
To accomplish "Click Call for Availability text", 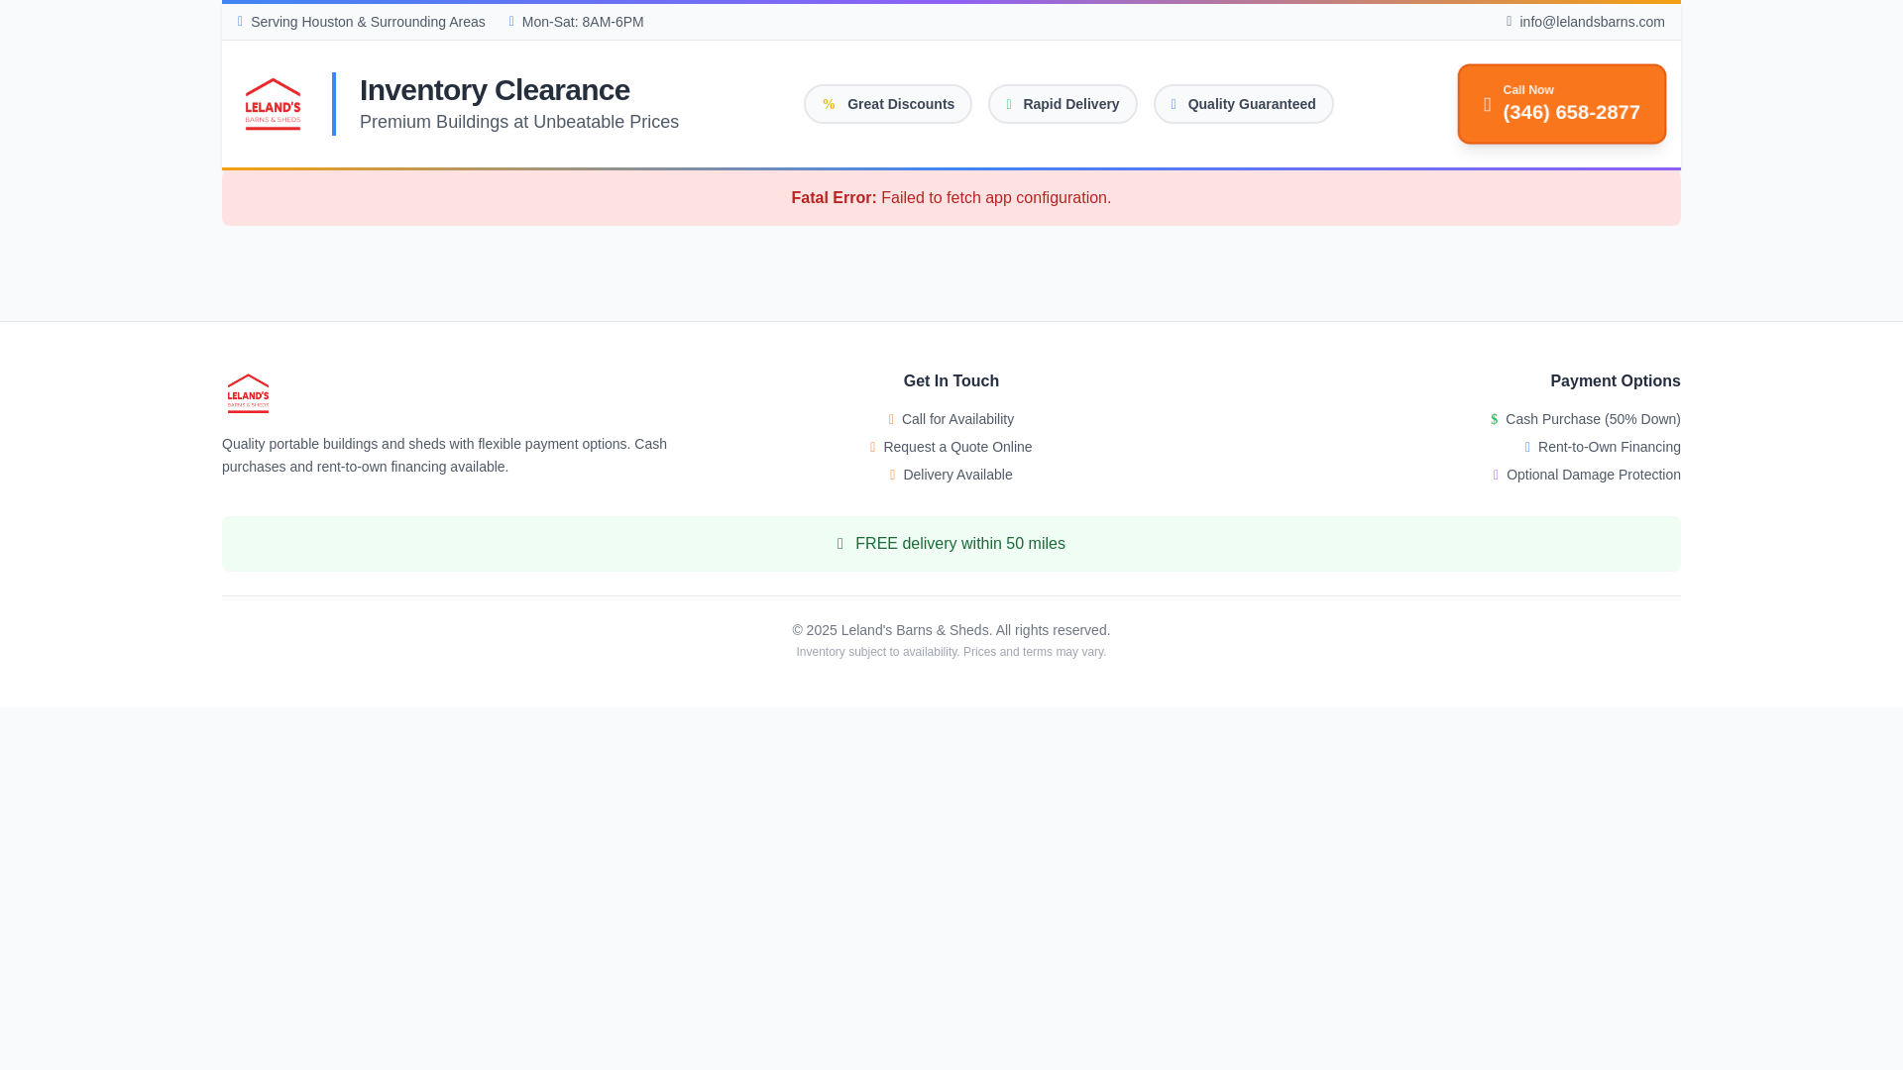I will [x=957, y=419].
